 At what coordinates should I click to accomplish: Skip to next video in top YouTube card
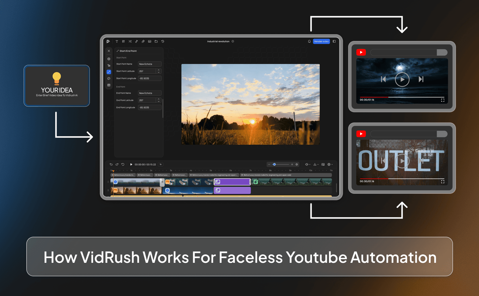tap(421, 79)
